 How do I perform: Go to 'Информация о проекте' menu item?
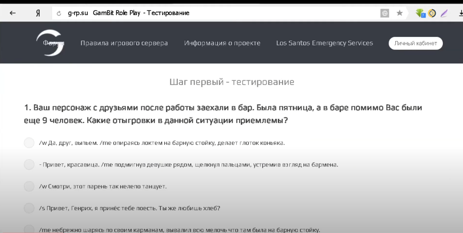tap(222, 43)
